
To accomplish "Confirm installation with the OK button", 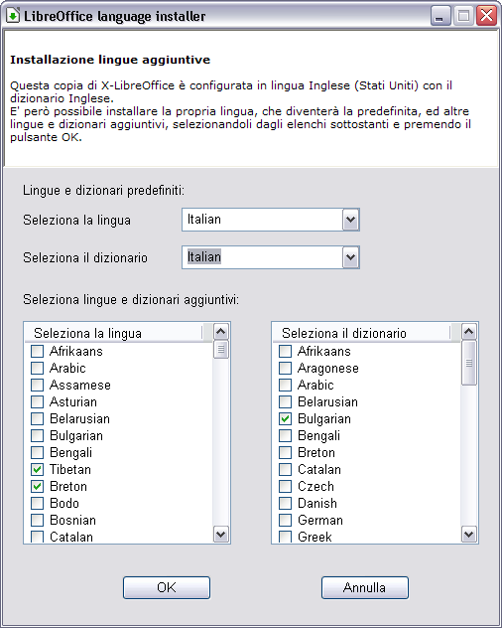I will click(167, 587).
